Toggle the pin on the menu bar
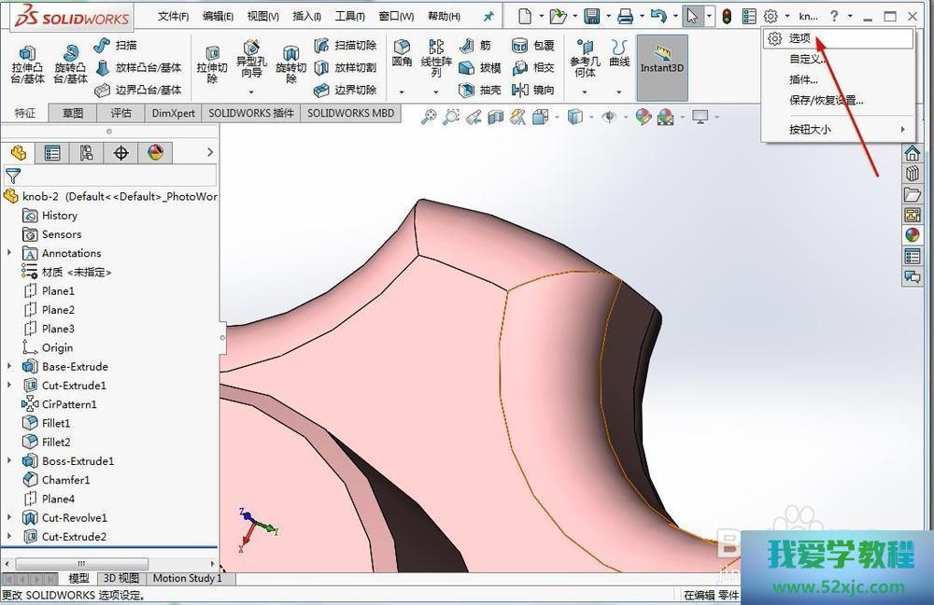This screenshot has width=934, height=605. pyautogui.click(x=488, y=16)
